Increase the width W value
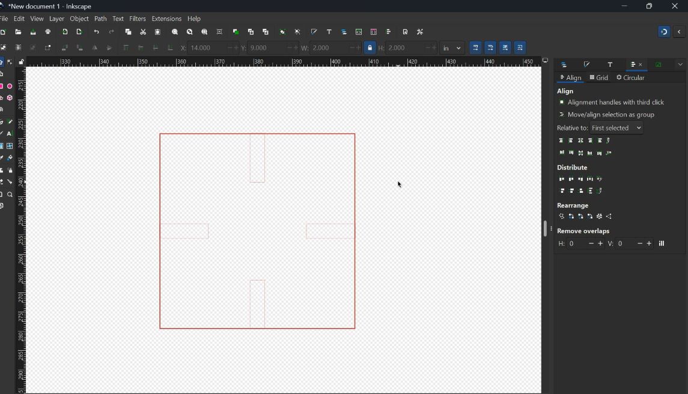The image size is (688, 394). click(359, 48)
